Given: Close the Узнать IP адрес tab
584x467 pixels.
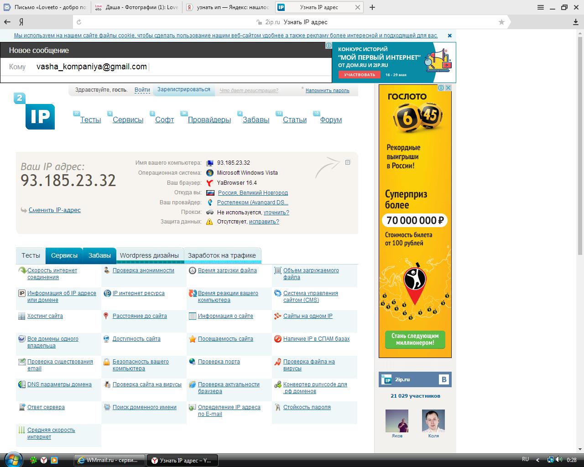Looking at the screenshot, I should click(358, 7).
